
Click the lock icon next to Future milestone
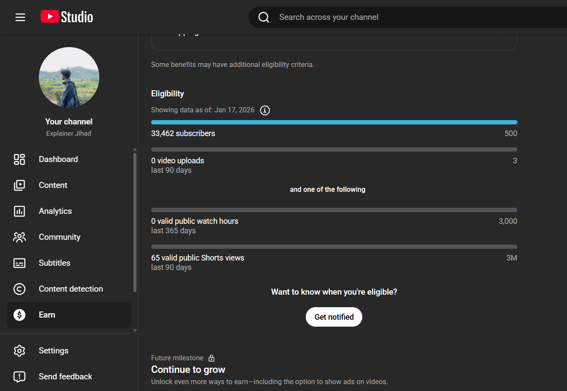(212, 358)
